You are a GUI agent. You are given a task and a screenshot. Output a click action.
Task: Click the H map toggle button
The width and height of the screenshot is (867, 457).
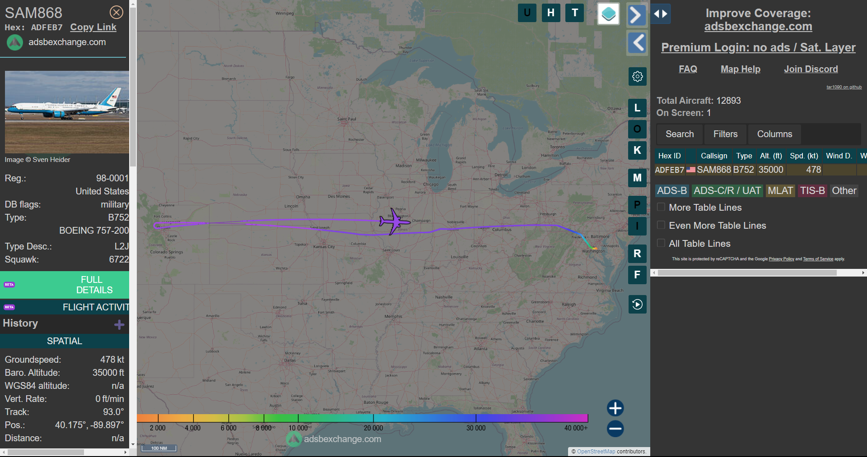point(551,13)
